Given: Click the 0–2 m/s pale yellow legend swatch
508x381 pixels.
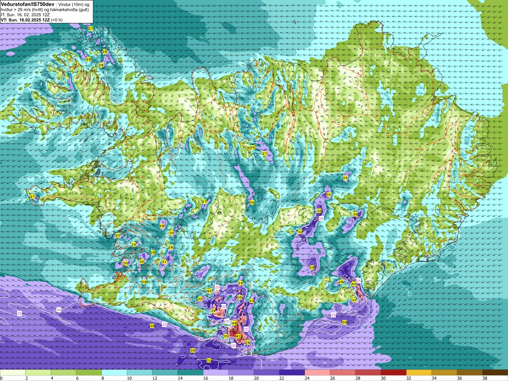Looking at the screenshot, I should 13,373.
